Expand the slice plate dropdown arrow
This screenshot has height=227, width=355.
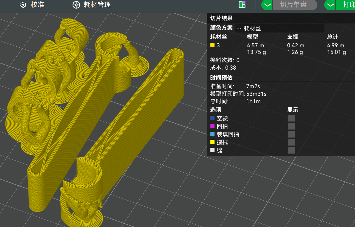click(x=267, y=5)
